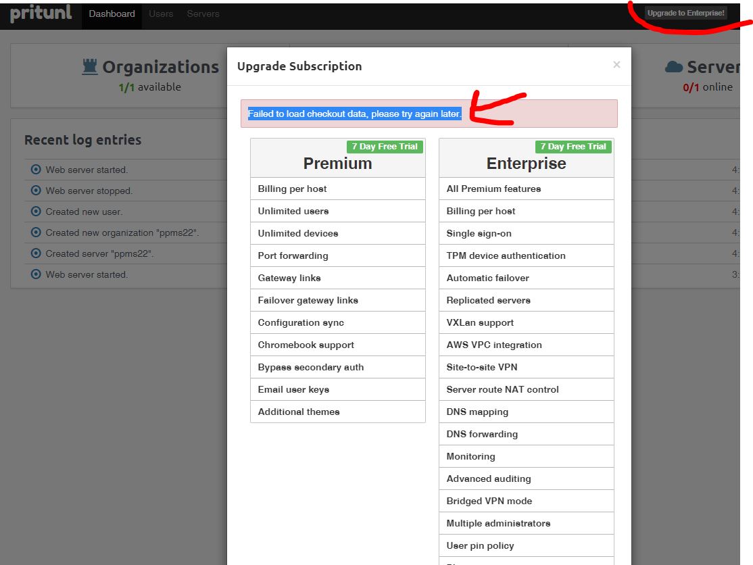Click the Organizations panel heading
This screenshot has width=753, height=565.
[x=160, y=67]
